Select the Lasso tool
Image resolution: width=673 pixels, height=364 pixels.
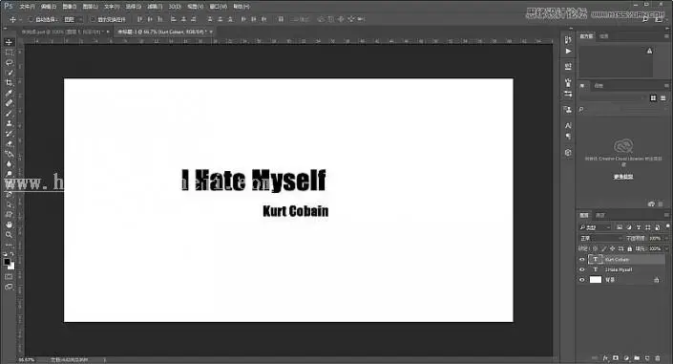[x=9, y=62]
